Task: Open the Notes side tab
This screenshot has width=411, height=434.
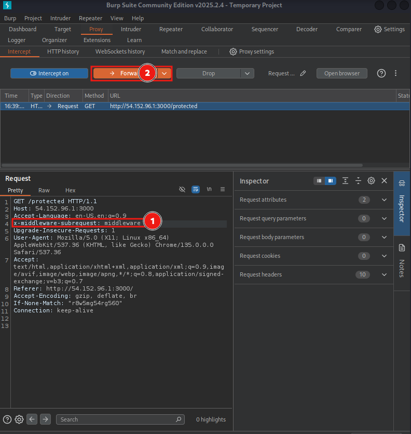Action: coord(402,263)
